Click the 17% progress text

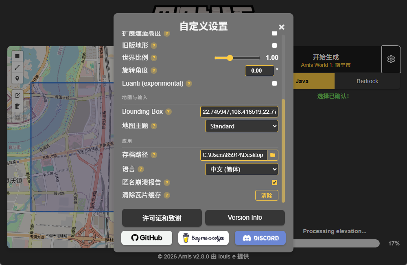point(394,244)
